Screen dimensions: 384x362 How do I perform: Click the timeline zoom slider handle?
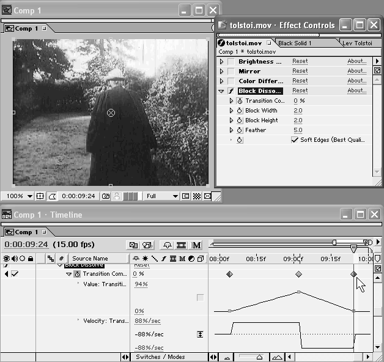(x=259, y=357)
